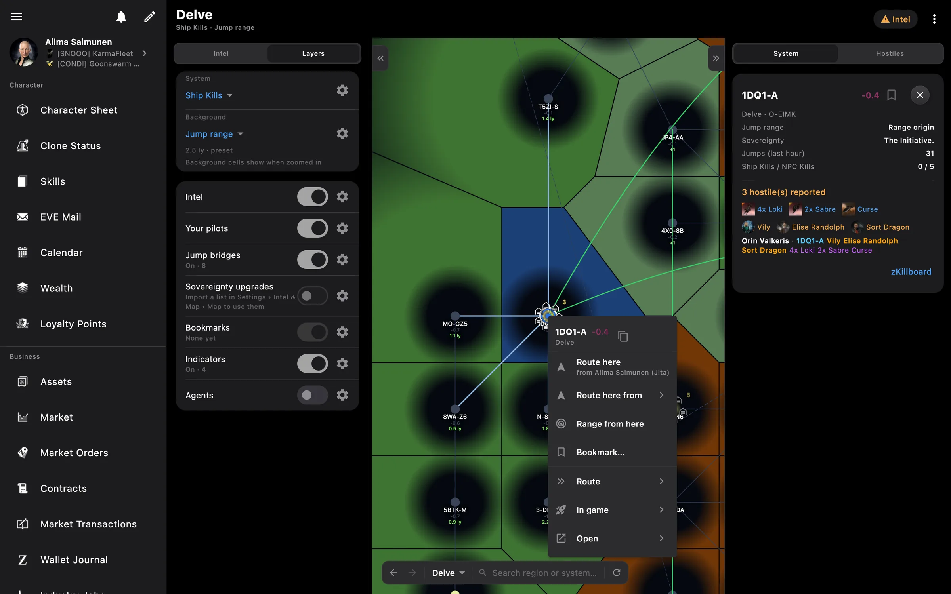Open Character Sheet in the sidebar

[83, 110]
